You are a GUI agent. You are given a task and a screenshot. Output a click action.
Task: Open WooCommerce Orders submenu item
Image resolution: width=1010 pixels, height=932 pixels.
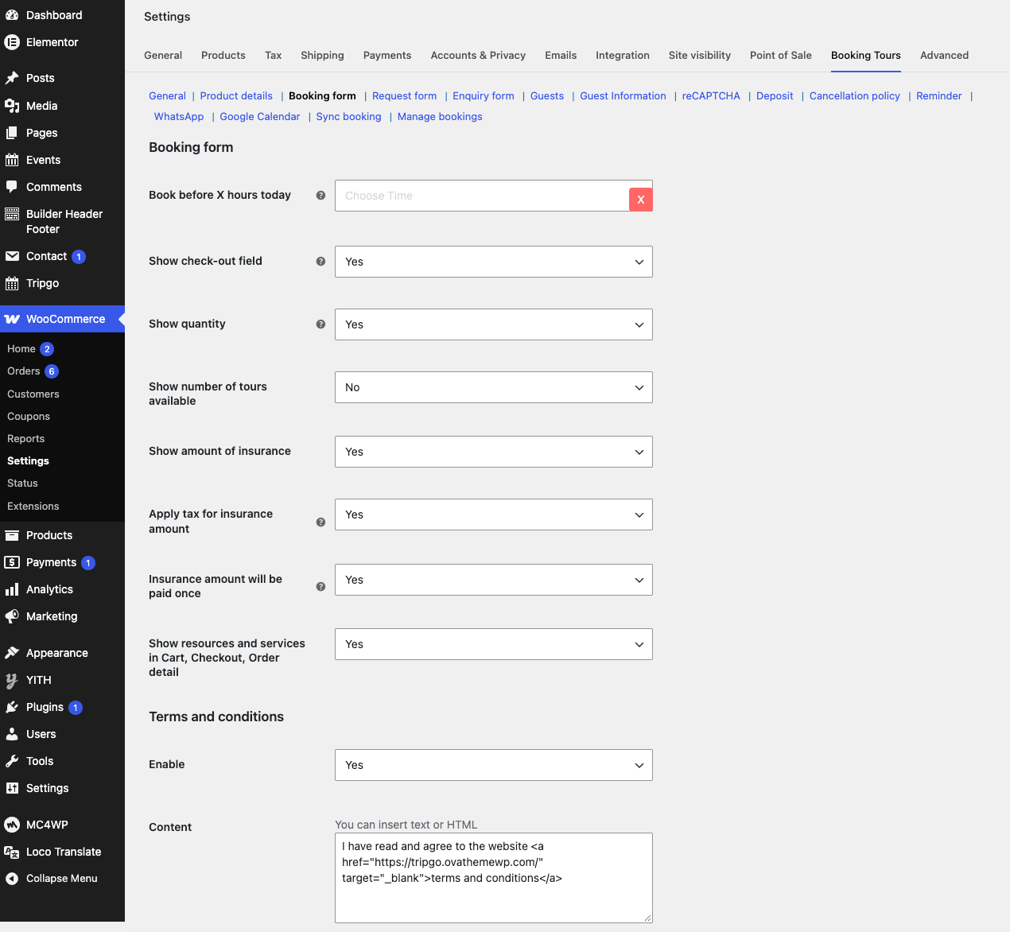click(24, 371)
